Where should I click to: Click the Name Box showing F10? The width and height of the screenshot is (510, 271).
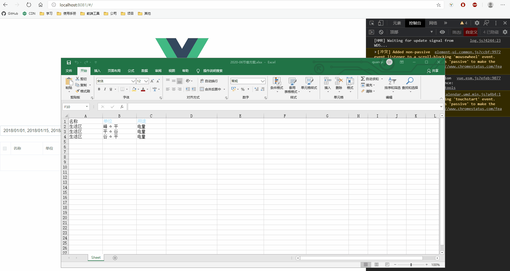click(76, 107)
